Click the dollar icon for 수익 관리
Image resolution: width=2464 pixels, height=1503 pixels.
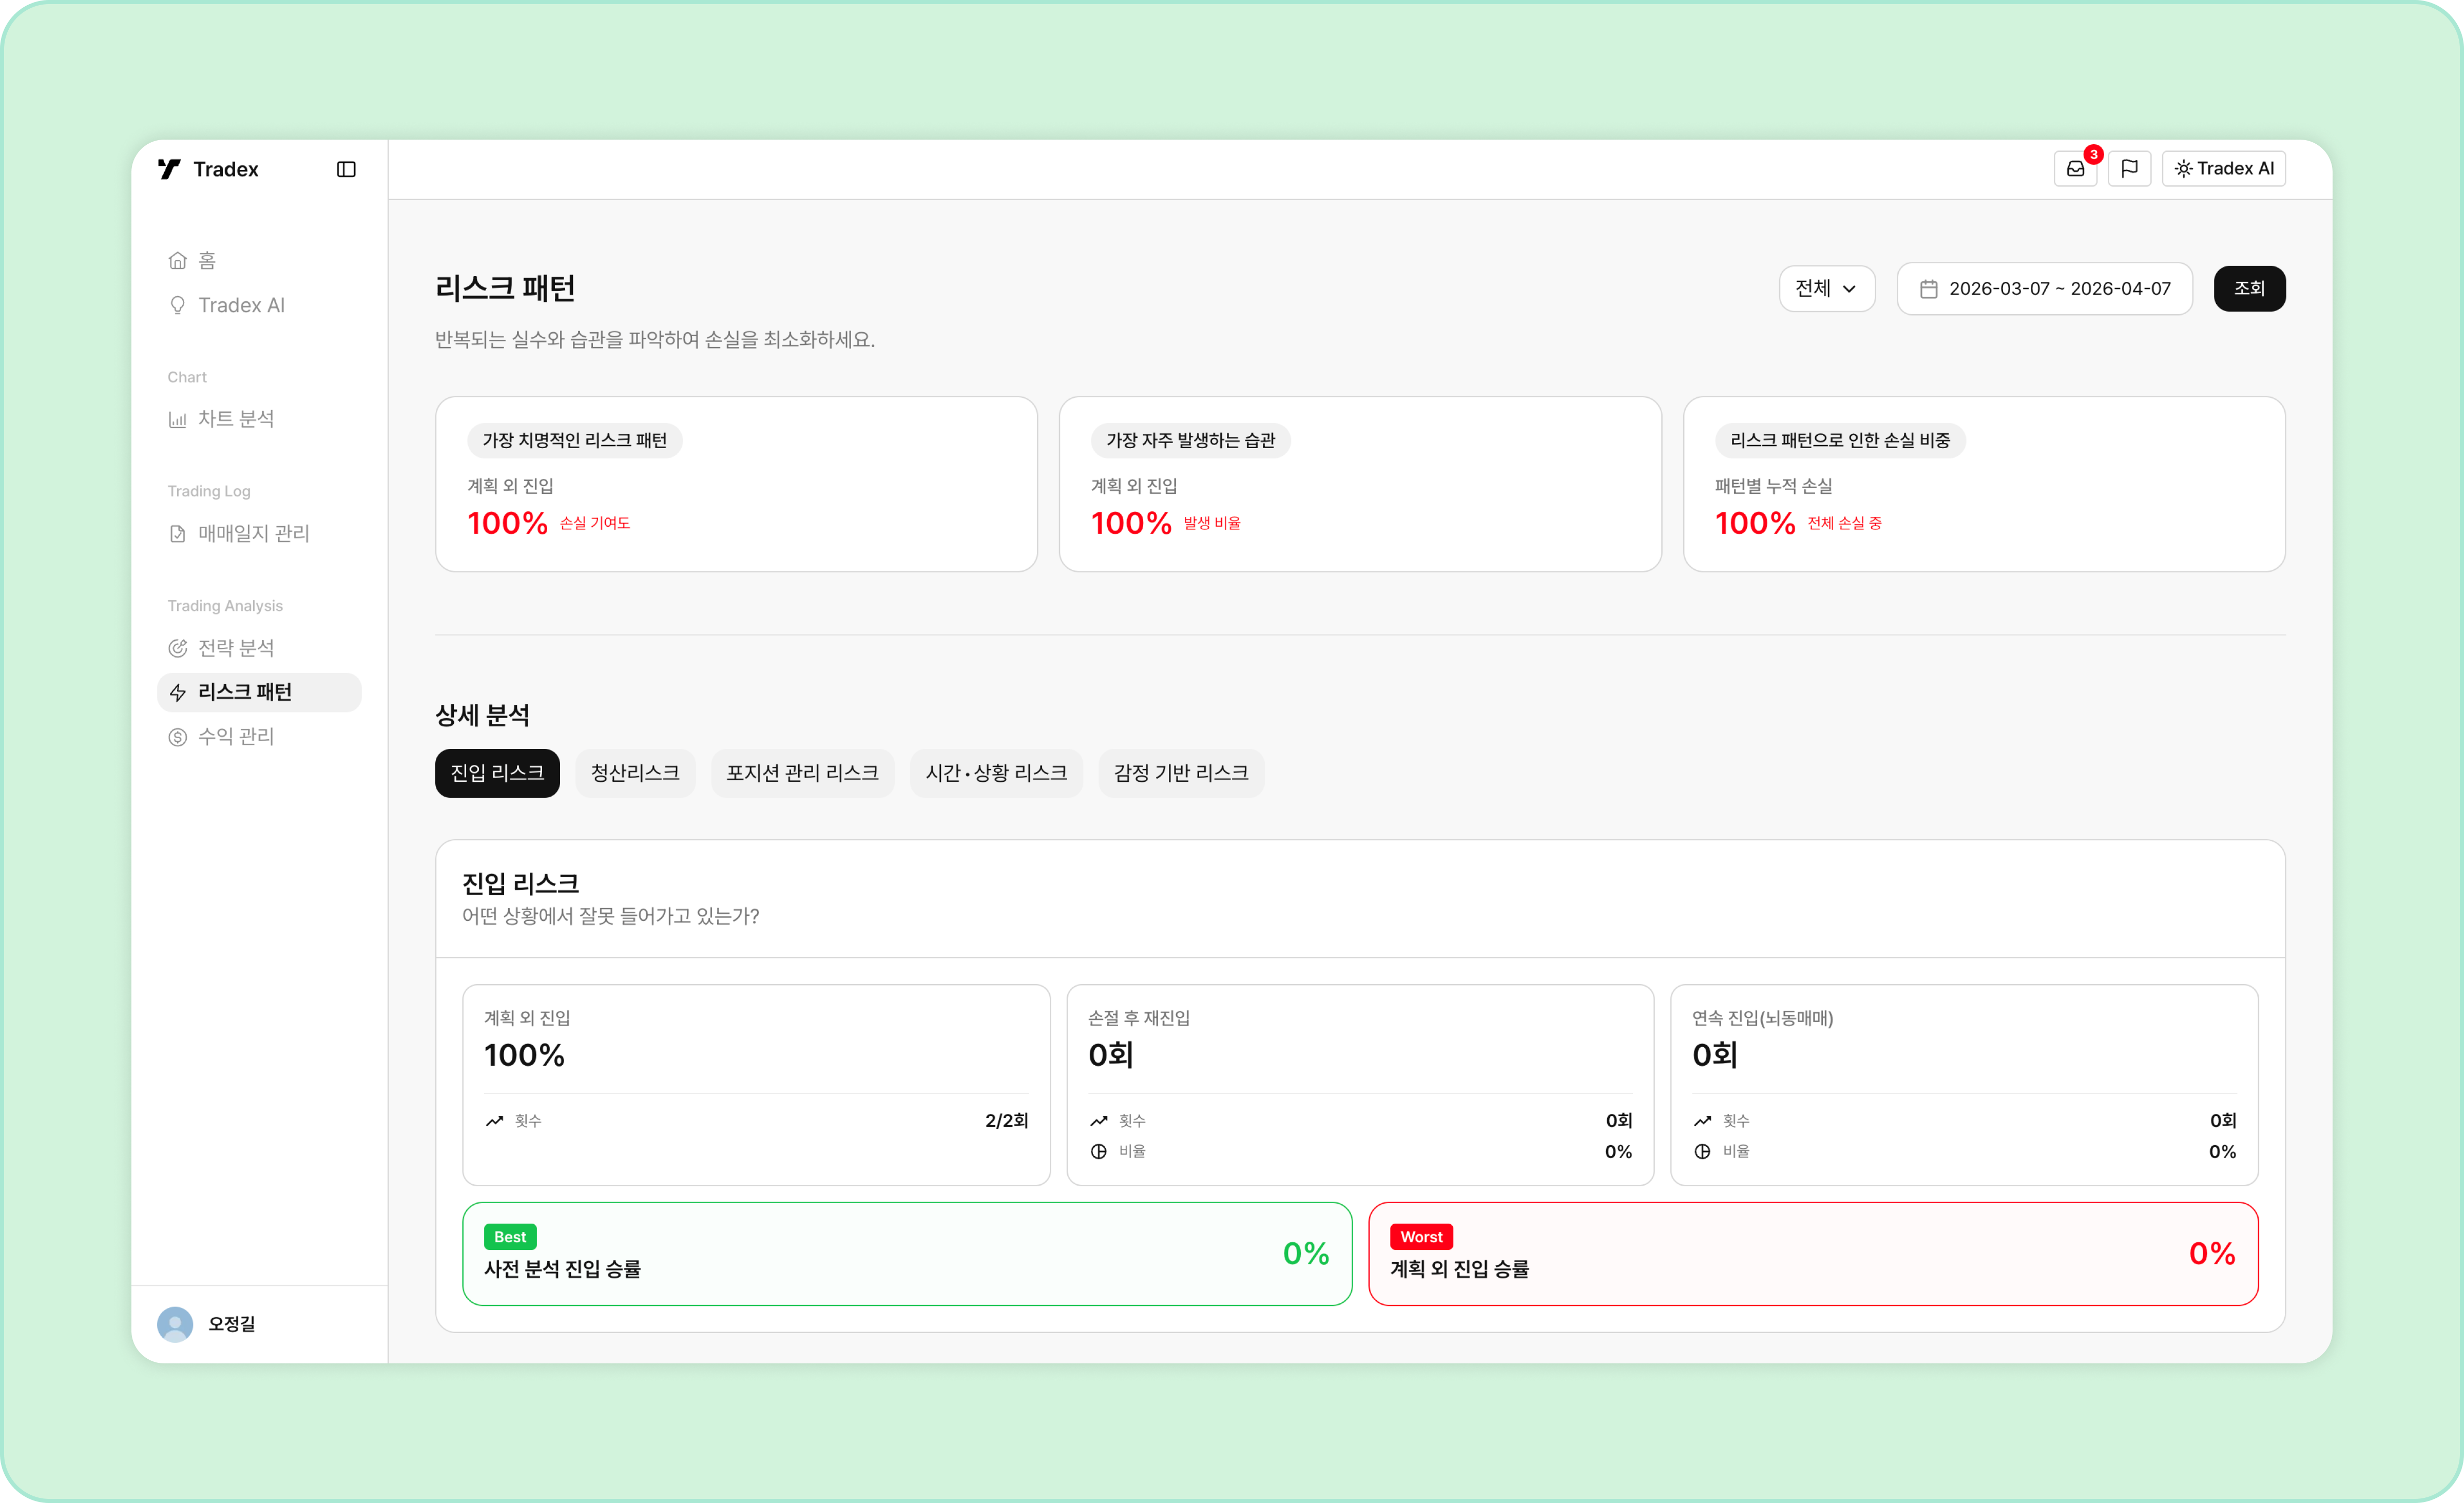[178, 737]
